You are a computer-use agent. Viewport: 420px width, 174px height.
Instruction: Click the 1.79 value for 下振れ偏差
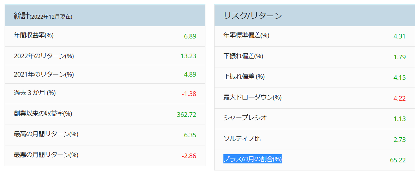coord(400,57)
